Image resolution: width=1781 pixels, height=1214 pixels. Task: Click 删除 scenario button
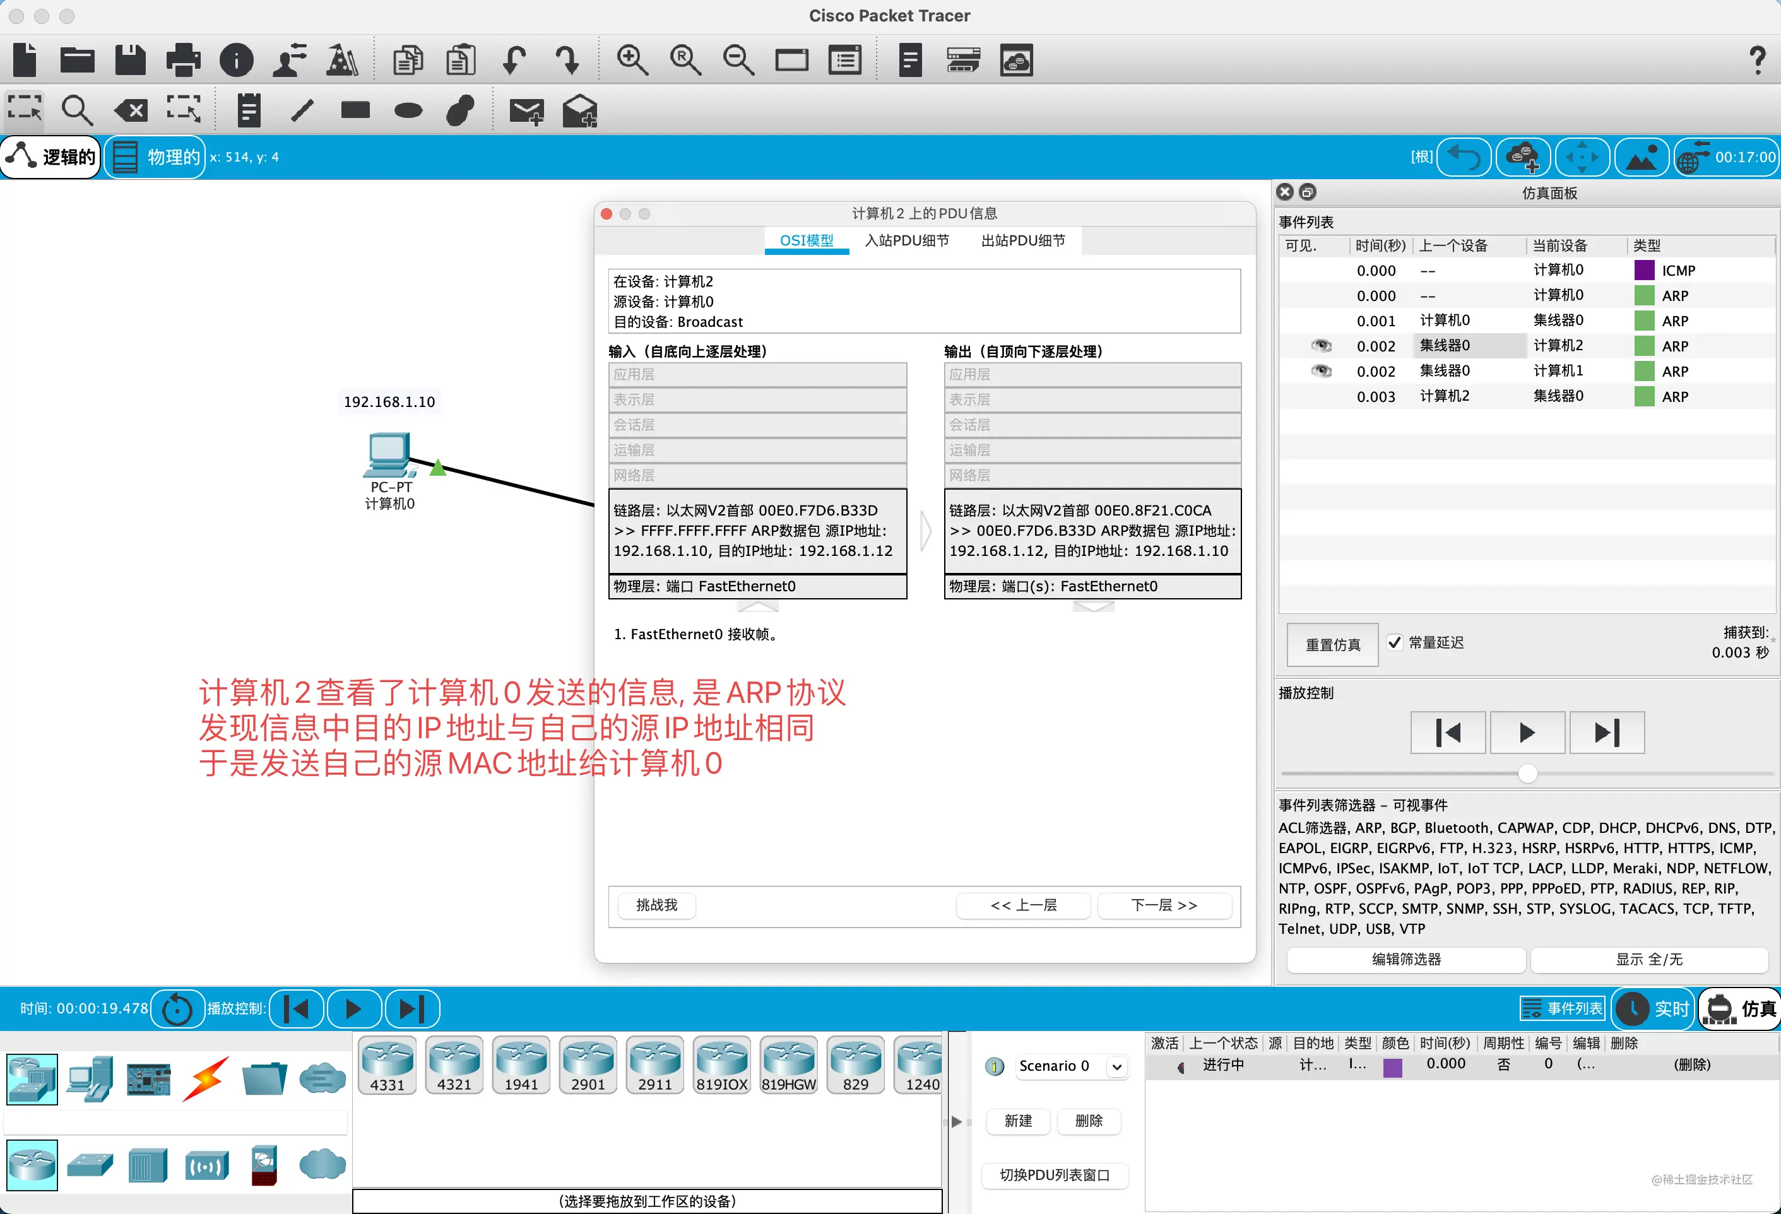click(1088, 1121)
